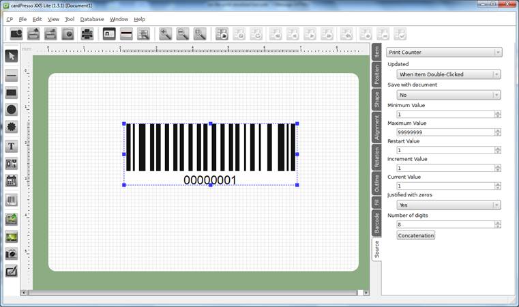Click the card setup toolbar icon

point(68,34)
